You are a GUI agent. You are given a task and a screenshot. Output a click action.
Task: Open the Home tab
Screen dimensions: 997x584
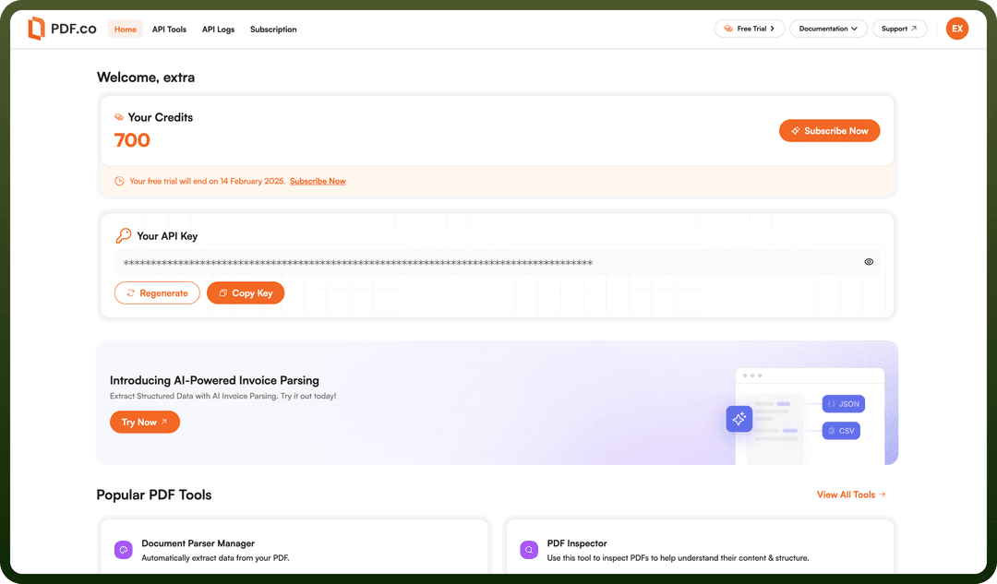click(x=126, y=30)
